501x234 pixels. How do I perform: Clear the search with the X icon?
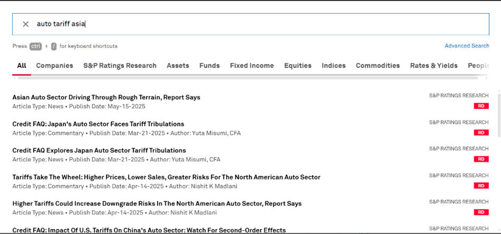pos(25,24)
